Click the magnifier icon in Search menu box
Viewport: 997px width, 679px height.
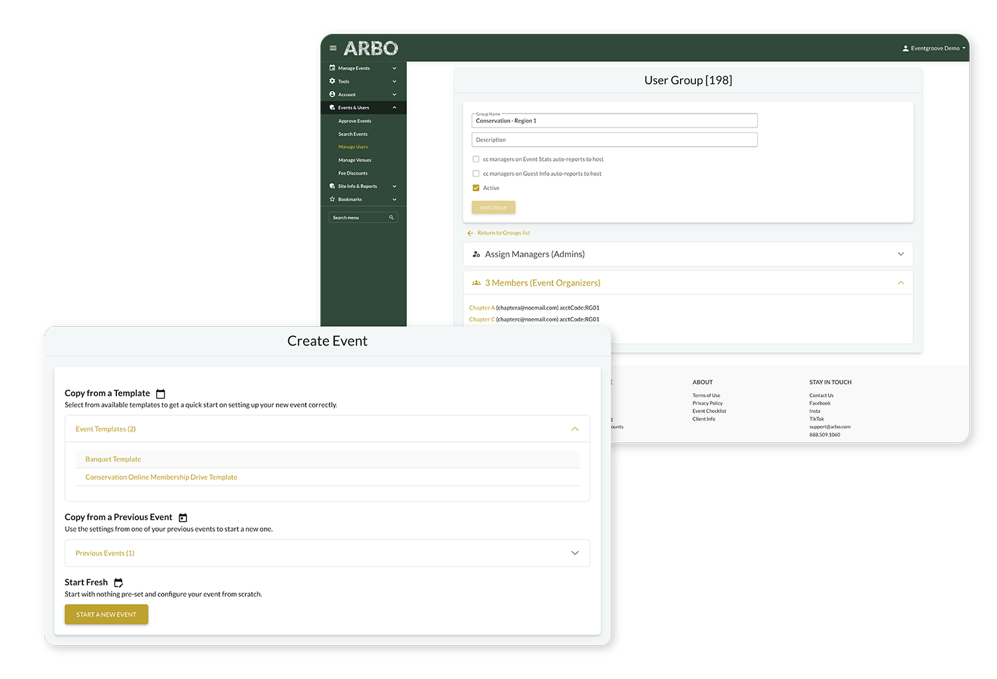pyautogui.click(x=391, y=217)
